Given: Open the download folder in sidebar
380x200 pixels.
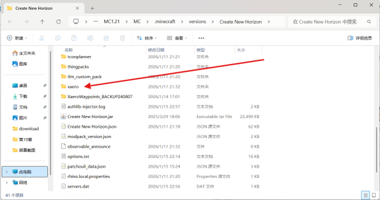Looking at the screenshot, I should click(25, 129).
